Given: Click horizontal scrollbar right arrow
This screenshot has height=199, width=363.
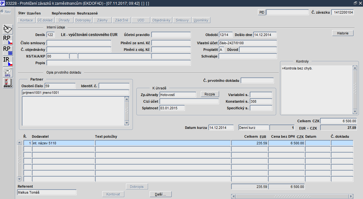Looking at the screenshot, I should click(351, 196).
